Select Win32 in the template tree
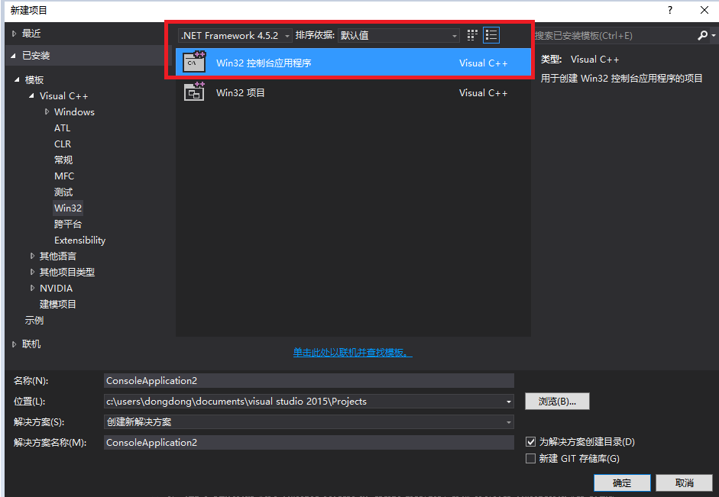 click(x=68, y=208)
